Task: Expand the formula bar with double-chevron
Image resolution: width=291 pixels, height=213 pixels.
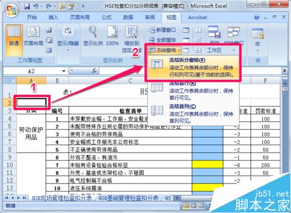Action: point(284,71)
